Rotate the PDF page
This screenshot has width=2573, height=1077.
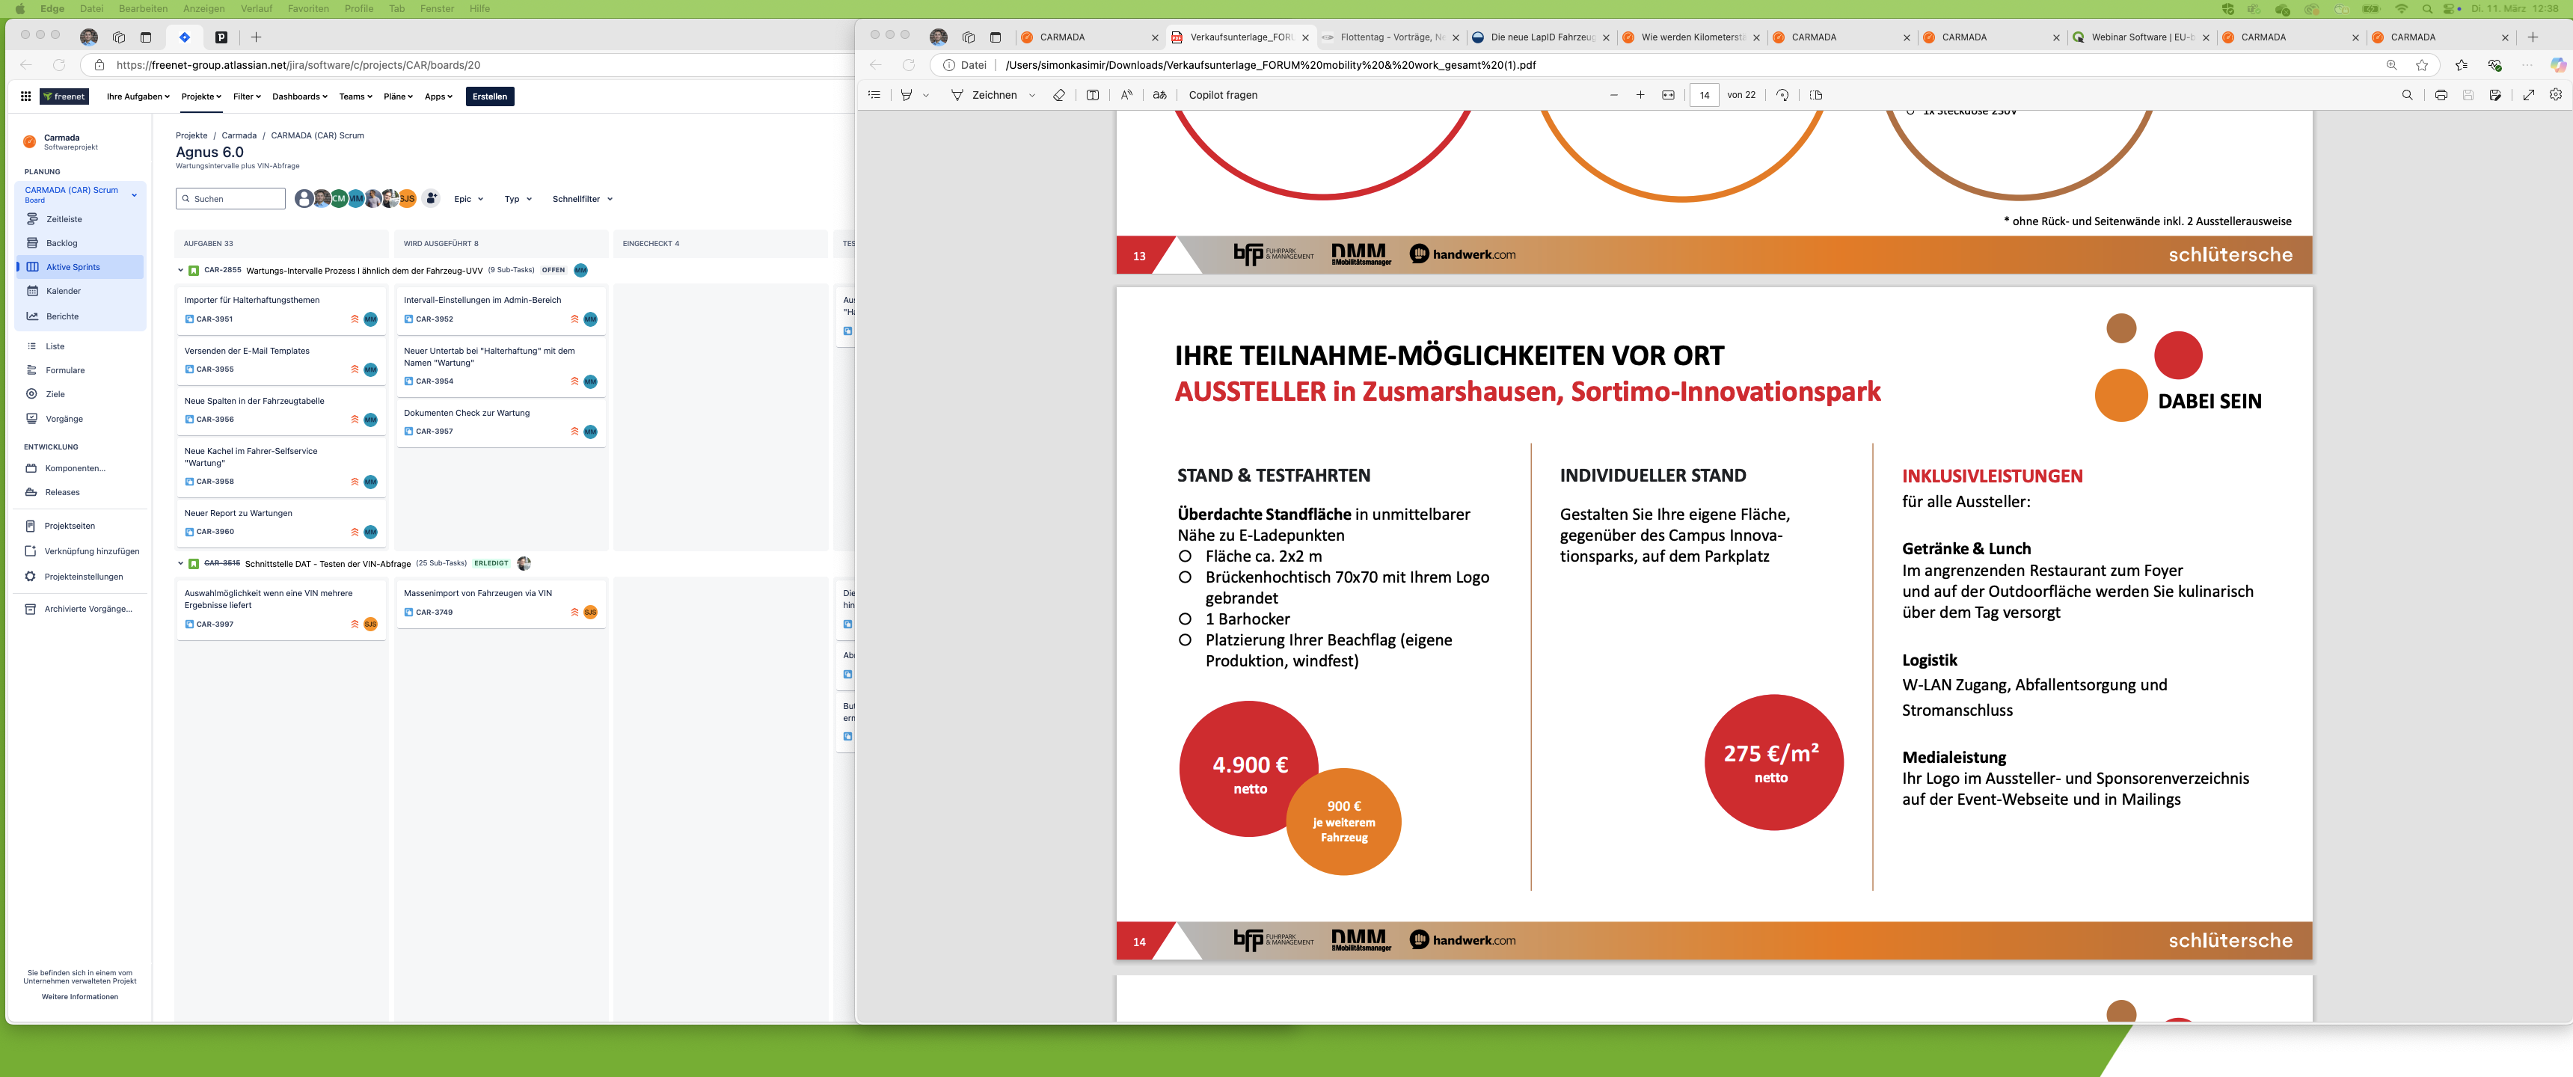point(1783,95)
